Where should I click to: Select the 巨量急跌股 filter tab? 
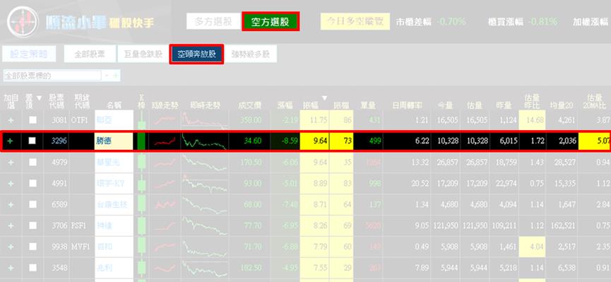click(x=143, y=54)
